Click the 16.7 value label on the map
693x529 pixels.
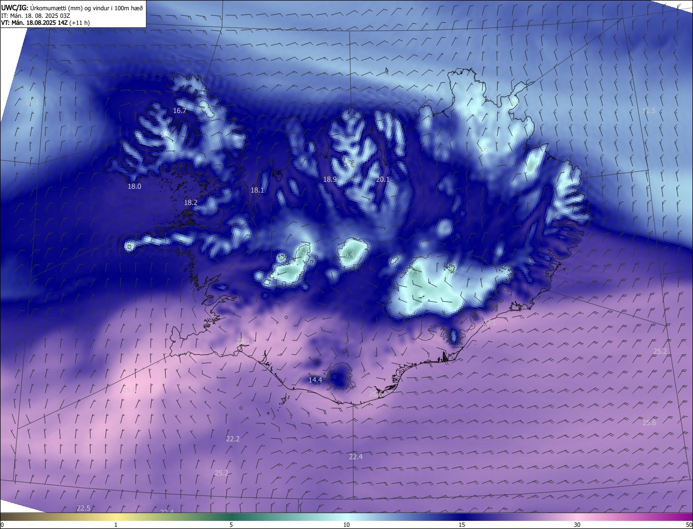180,110
